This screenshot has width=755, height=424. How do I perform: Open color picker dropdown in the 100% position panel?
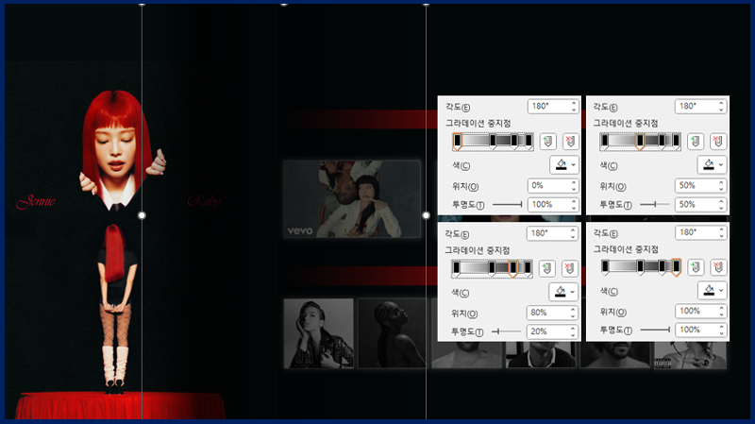pyautogui.click(x=712, y=291)
